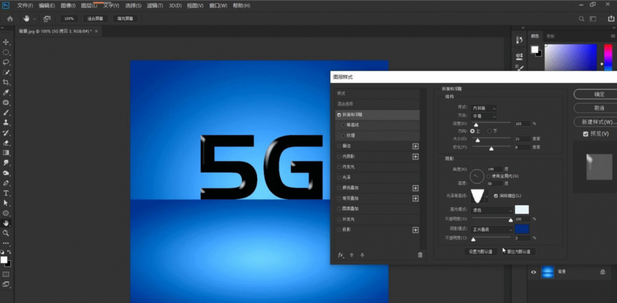Viewport: 617px width, 303px height.
Task: Select the Lasso tool
Action: (x=6, y=62)
